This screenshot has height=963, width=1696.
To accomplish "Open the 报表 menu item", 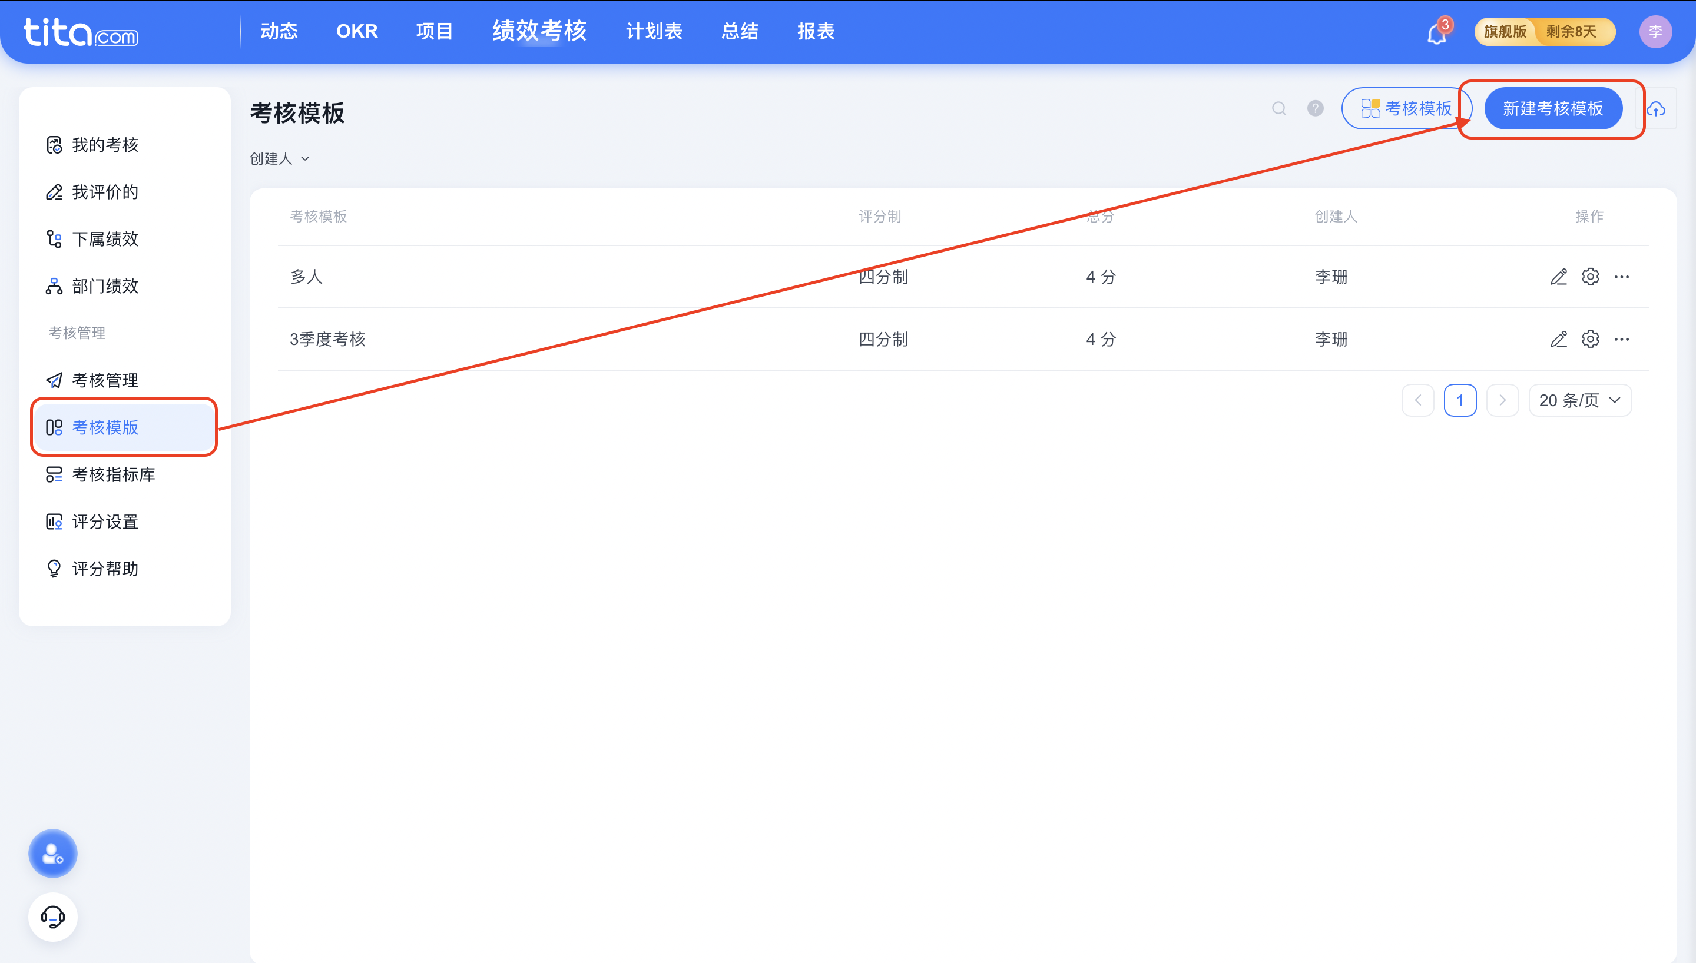I will pyautogui.click(x=816, y=31).
